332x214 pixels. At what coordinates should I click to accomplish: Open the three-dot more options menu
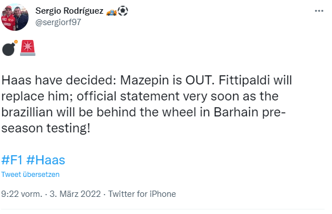319,11
